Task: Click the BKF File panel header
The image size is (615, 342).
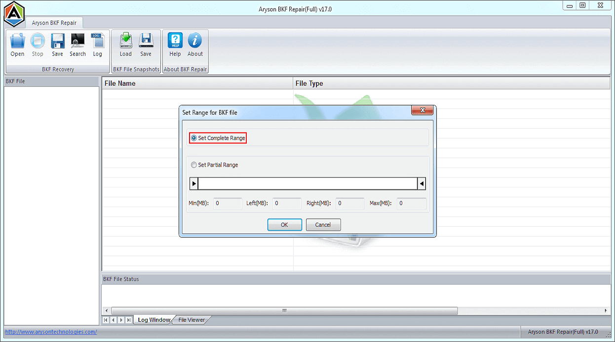Action: pos(52,81)
